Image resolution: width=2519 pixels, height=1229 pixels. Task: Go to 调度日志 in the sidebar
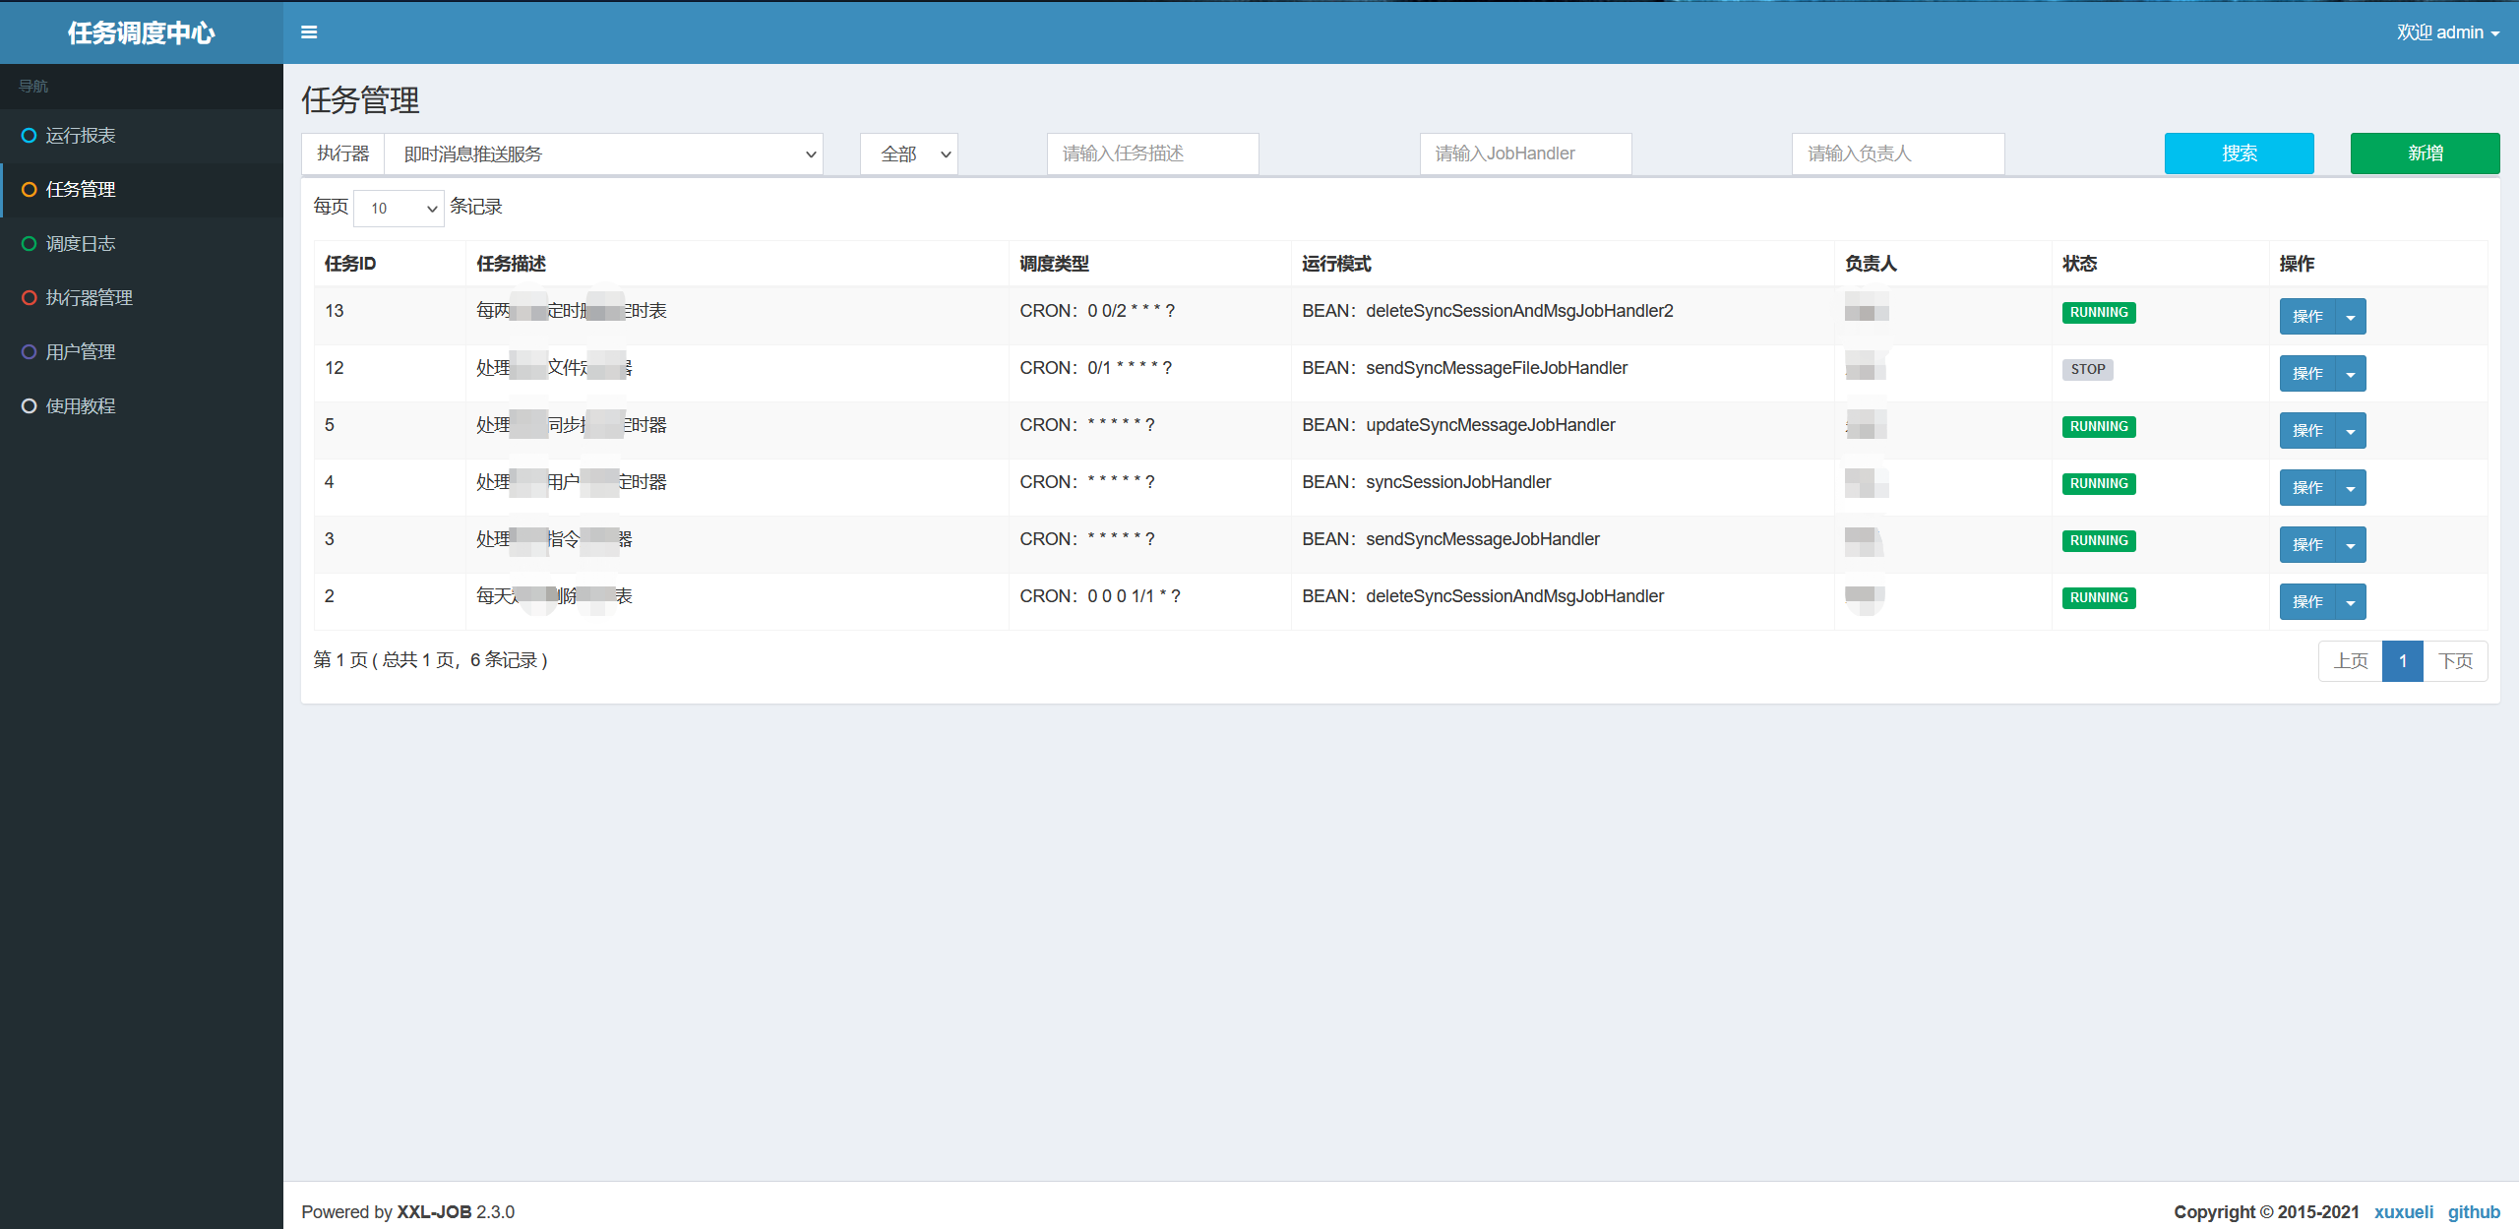click(81, 244)
